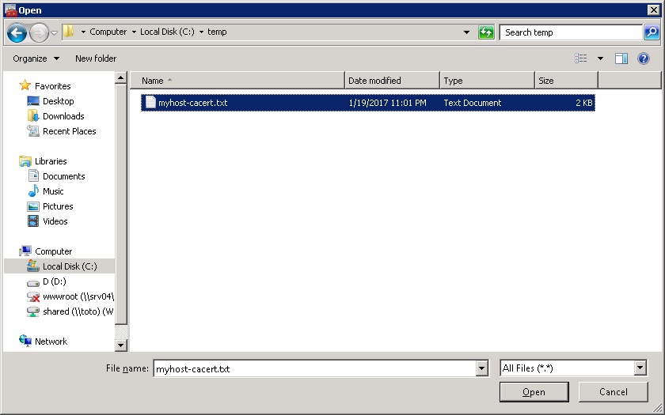The image size is (665, 415).
Task: Open the Network location in sidebar
Action: tap(51, 341)
